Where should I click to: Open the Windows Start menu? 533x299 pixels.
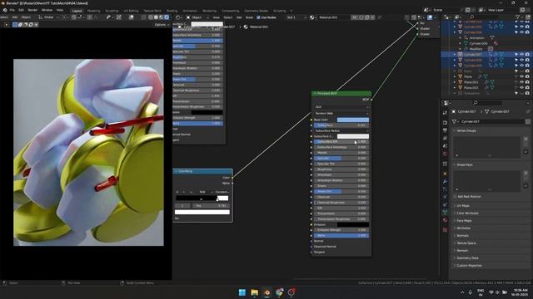tap(242, 292)
